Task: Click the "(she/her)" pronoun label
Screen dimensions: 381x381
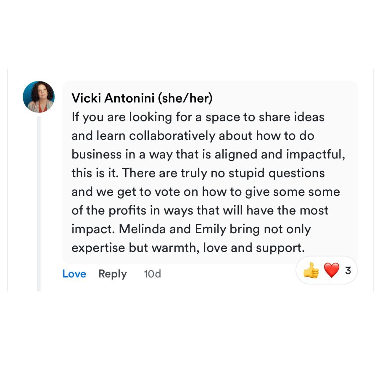Action: [185, 98]
